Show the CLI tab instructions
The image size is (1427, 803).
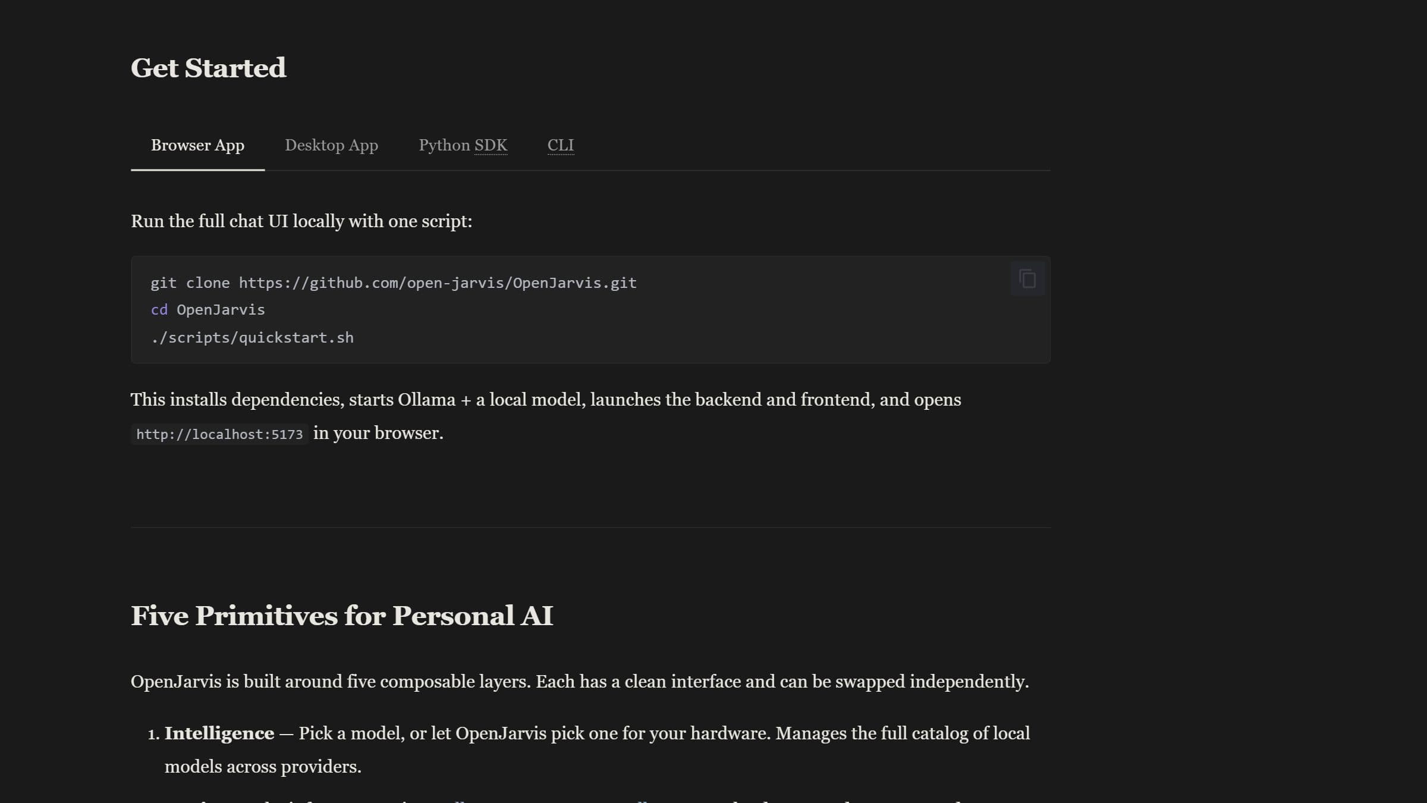[561, 145]
